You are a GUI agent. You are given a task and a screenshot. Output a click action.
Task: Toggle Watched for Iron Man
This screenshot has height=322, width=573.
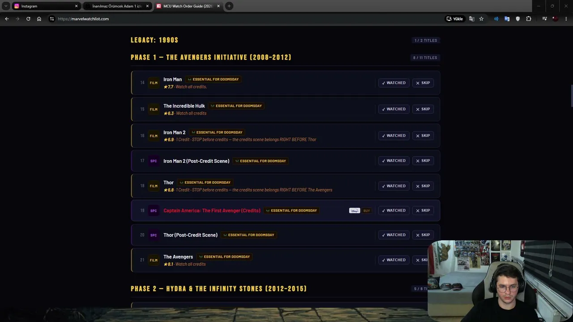pos(393,83)
